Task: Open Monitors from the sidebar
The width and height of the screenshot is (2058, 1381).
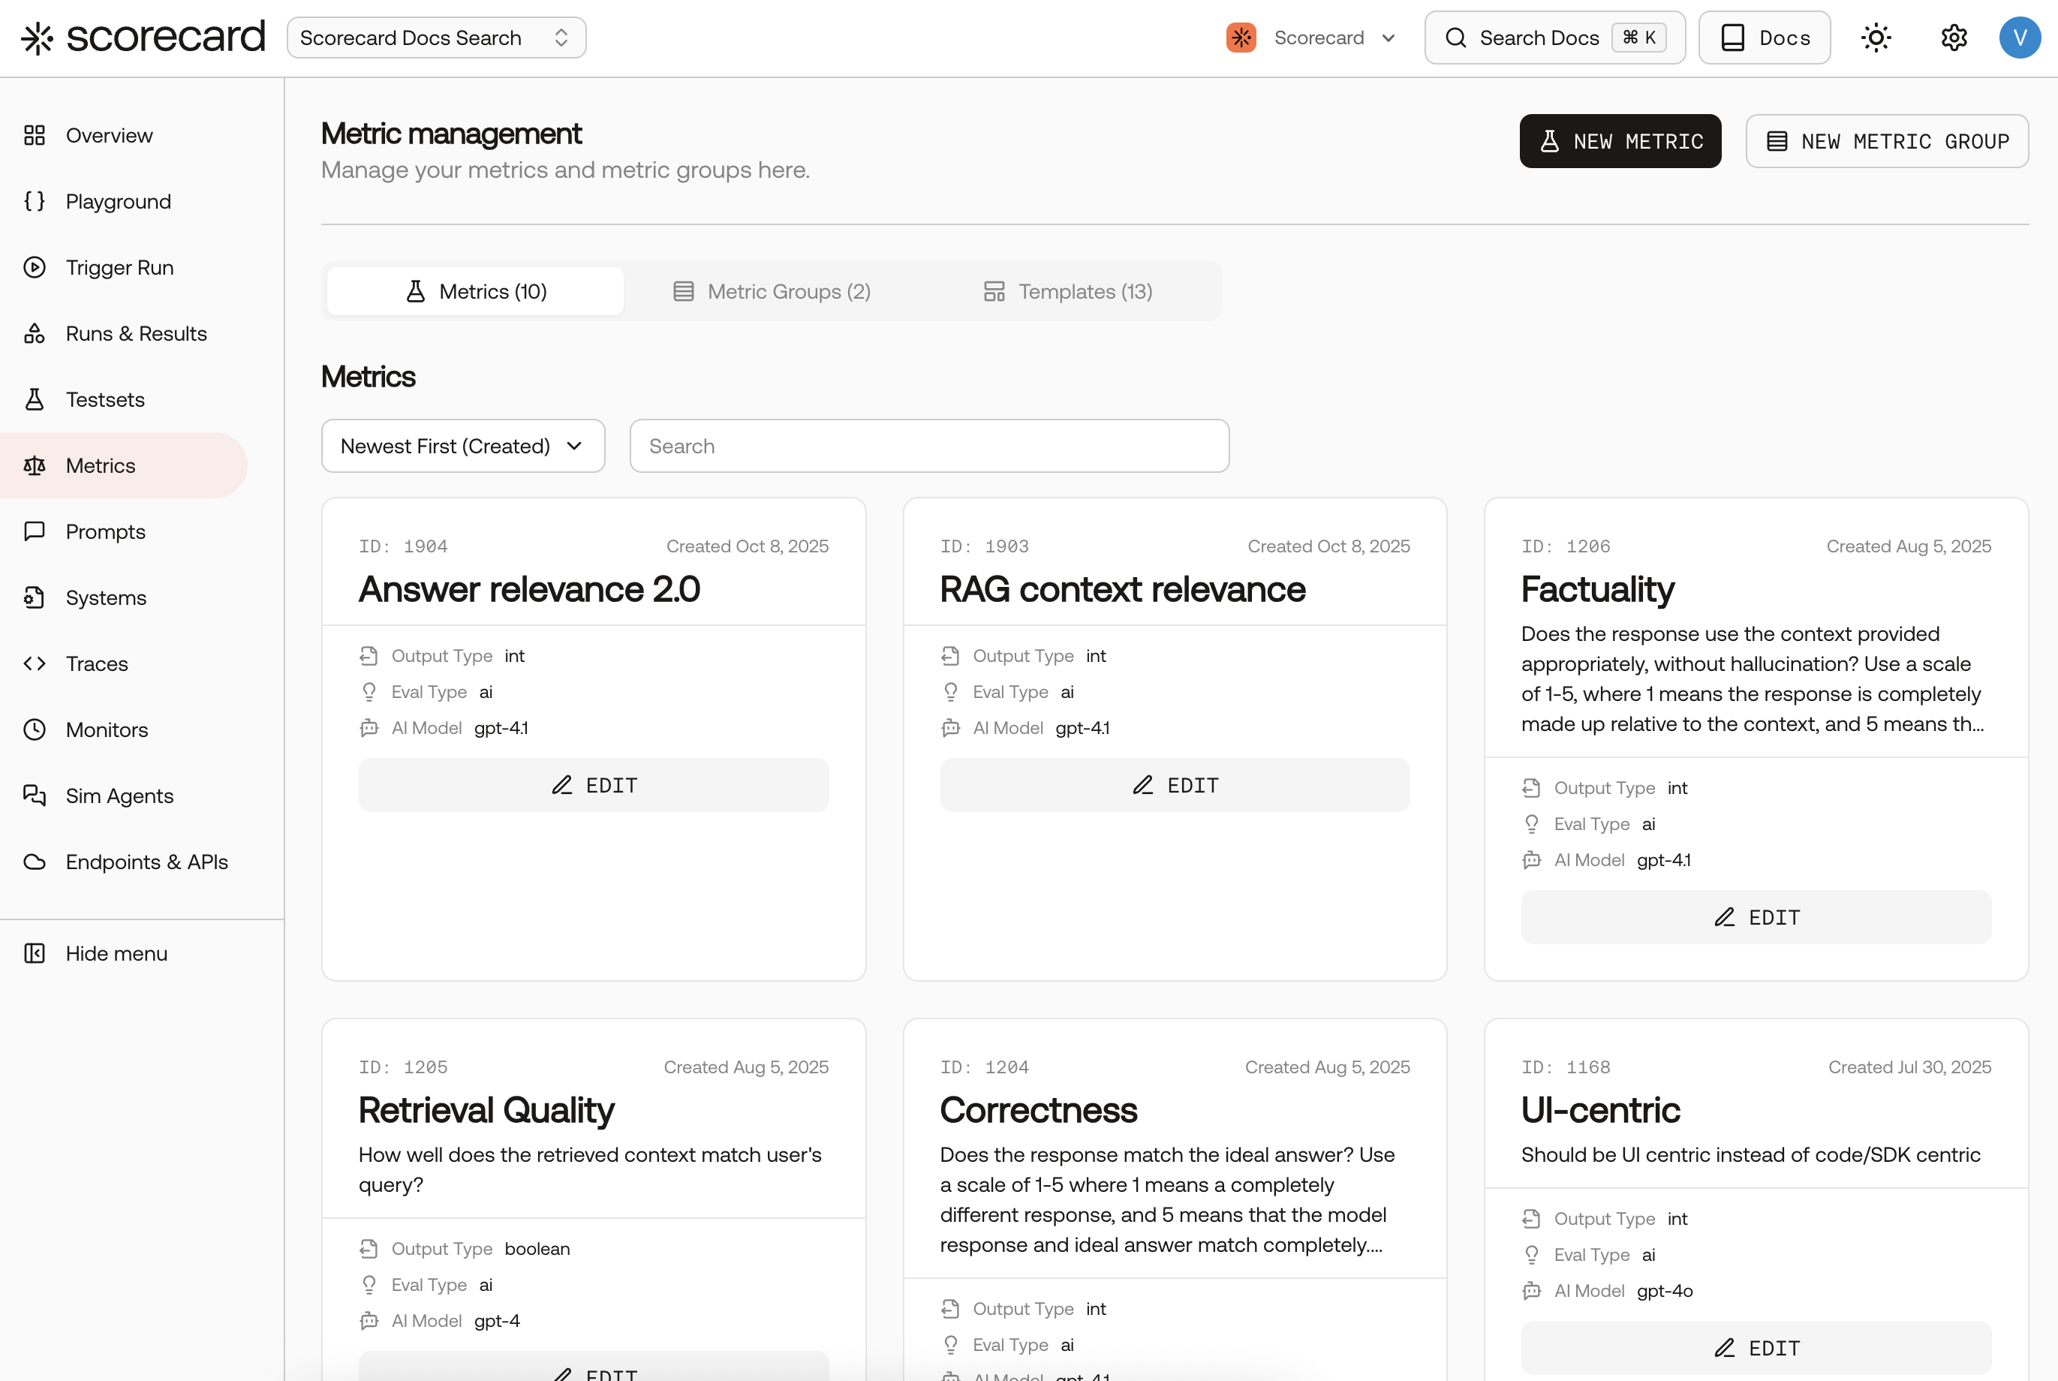Action: [x=107, y=730]
